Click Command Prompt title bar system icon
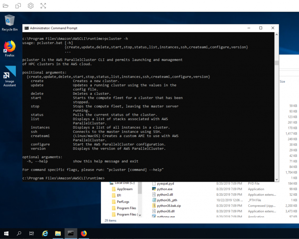This screenshot has height=239, width=299. tap(27, 28)
